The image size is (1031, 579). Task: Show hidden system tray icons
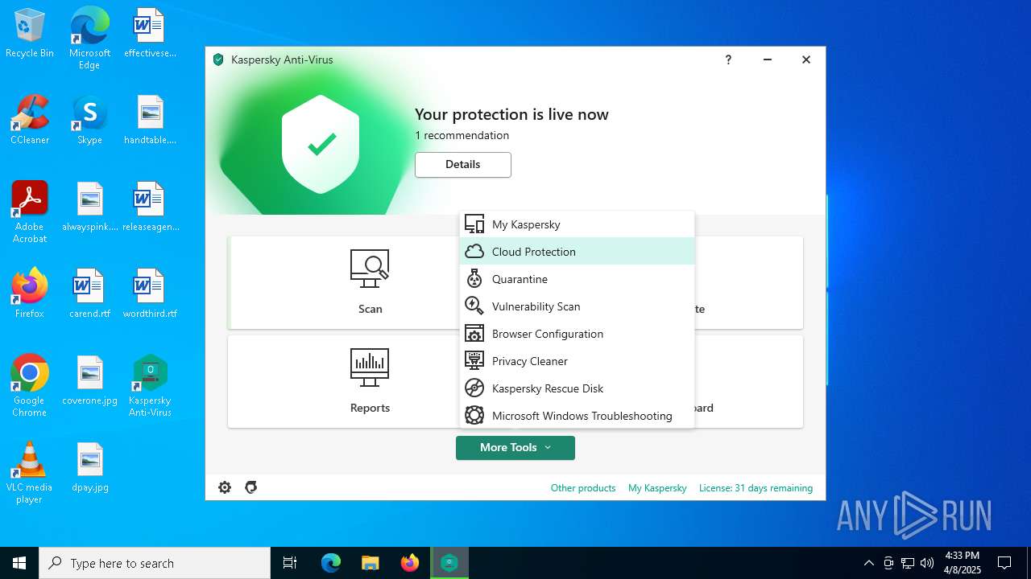[868, 563]
